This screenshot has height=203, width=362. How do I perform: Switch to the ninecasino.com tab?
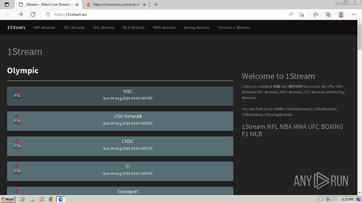117,5
